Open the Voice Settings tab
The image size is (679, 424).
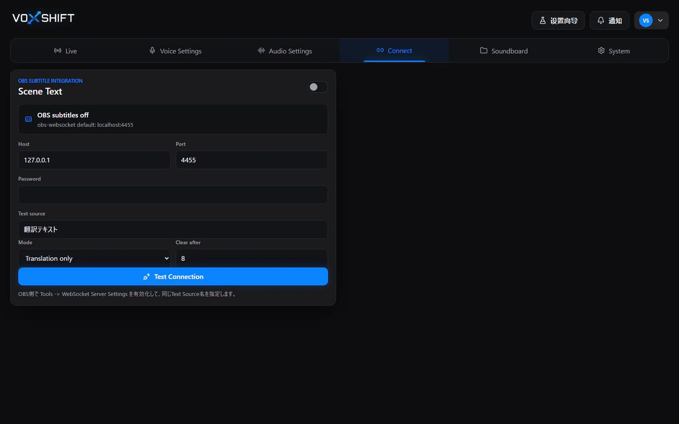click(175, 51)
